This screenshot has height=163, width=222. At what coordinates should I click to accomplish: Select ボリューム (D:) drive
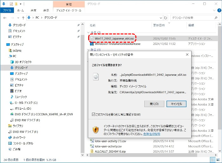[x=21, y=108]
